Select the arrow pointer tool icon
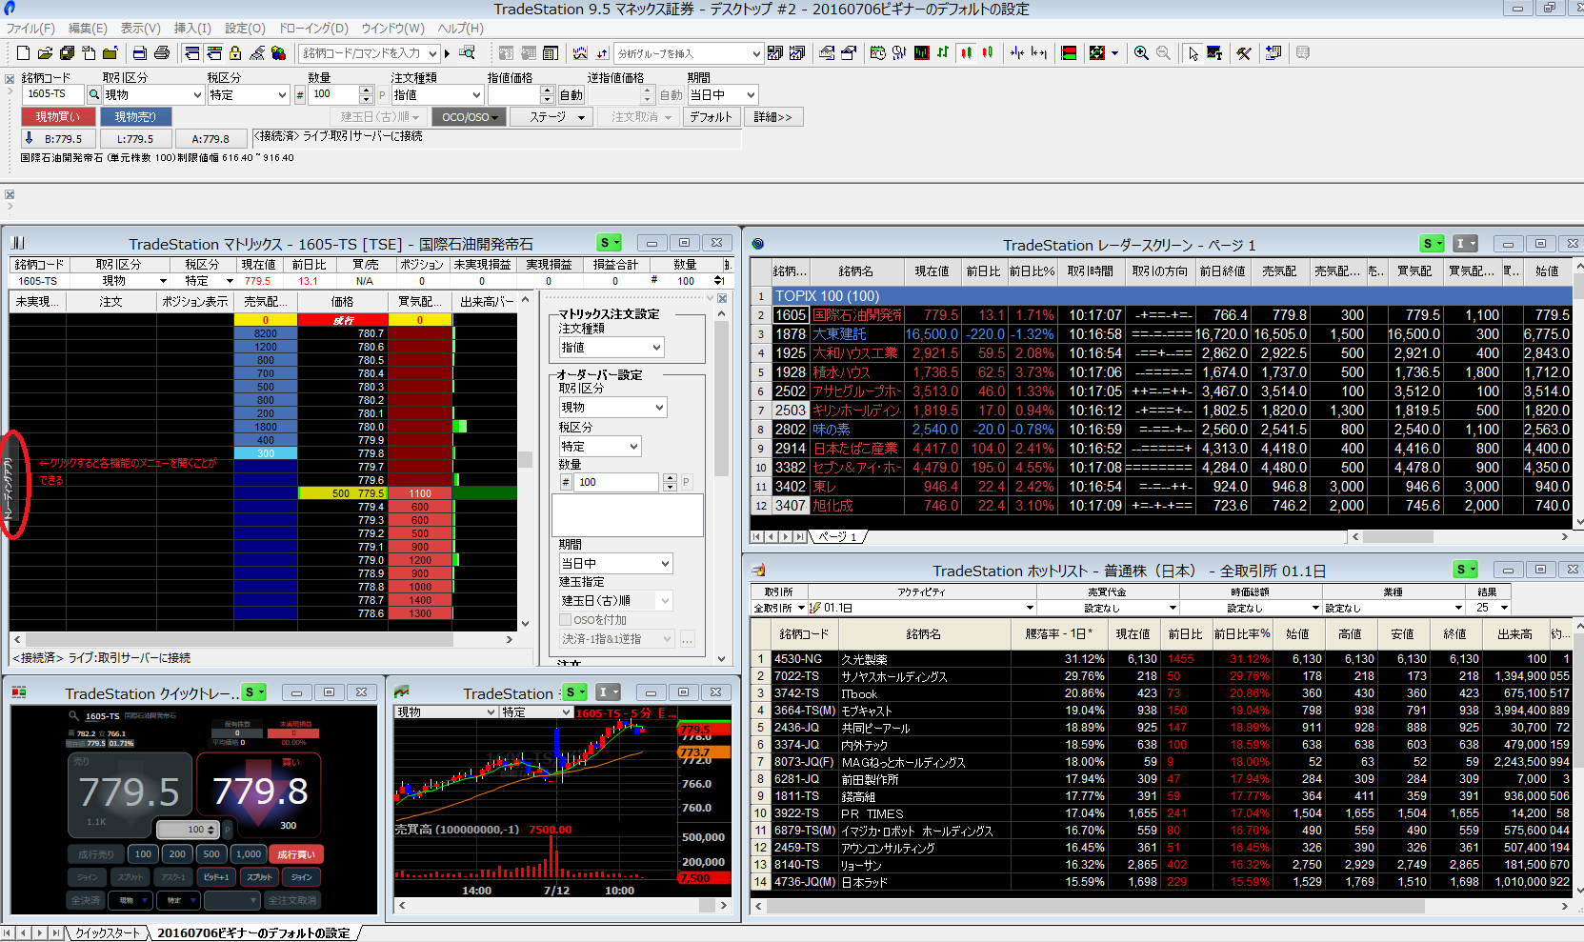 1193,53
